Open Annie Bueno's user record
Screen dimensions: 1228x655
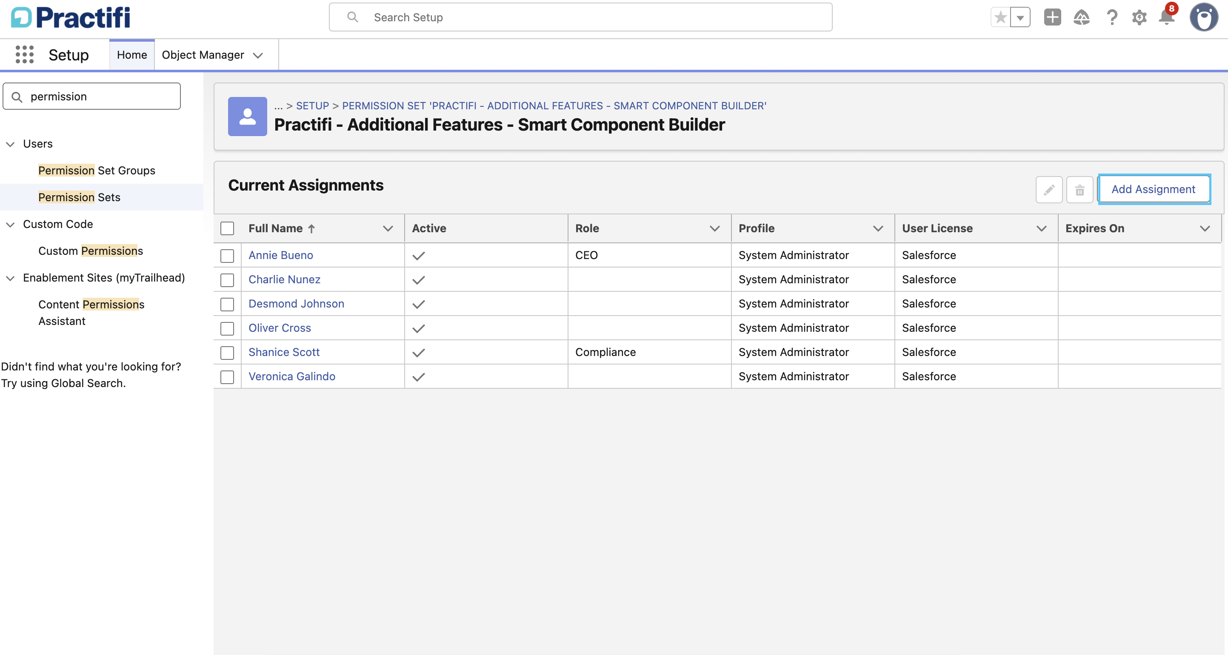(x=281, y=255)
